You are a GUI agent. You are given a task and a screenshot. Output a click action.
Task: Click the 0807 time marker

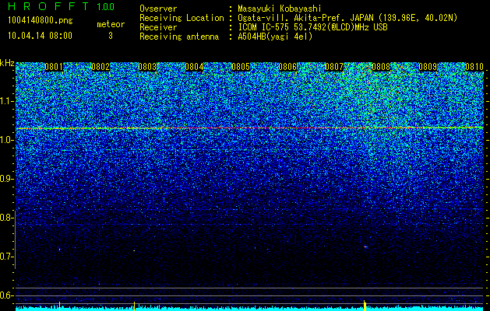pos(334,67)
